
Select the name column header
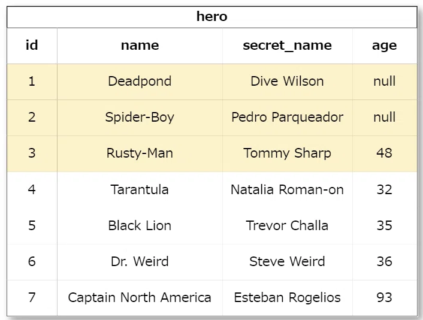click(x=140, y=46)
